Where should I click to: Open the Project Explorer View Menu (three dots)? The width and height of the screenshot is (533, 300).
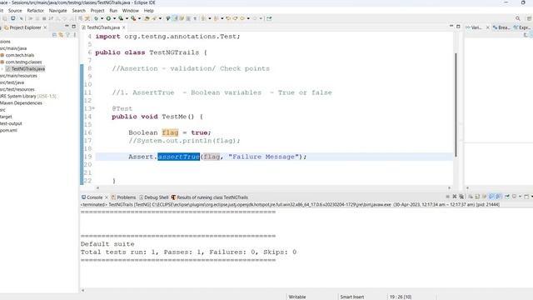tap(75, 35)
